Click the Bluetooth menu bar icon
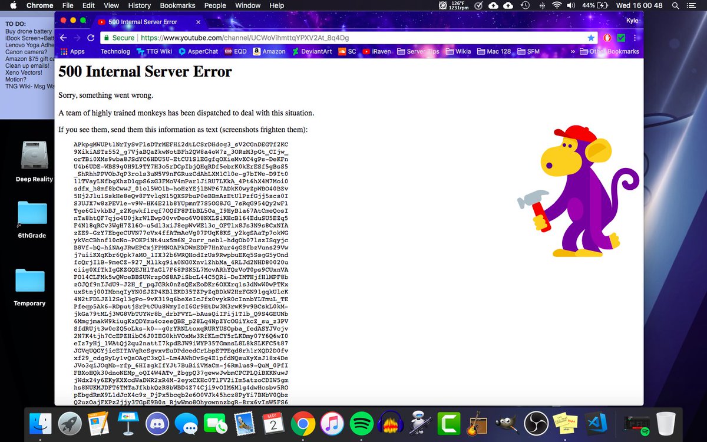 (x=542, y=5)
